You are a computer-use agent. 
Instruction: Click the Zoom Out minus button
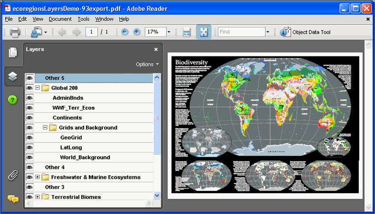pyautogui.click(x=125, y=32)
